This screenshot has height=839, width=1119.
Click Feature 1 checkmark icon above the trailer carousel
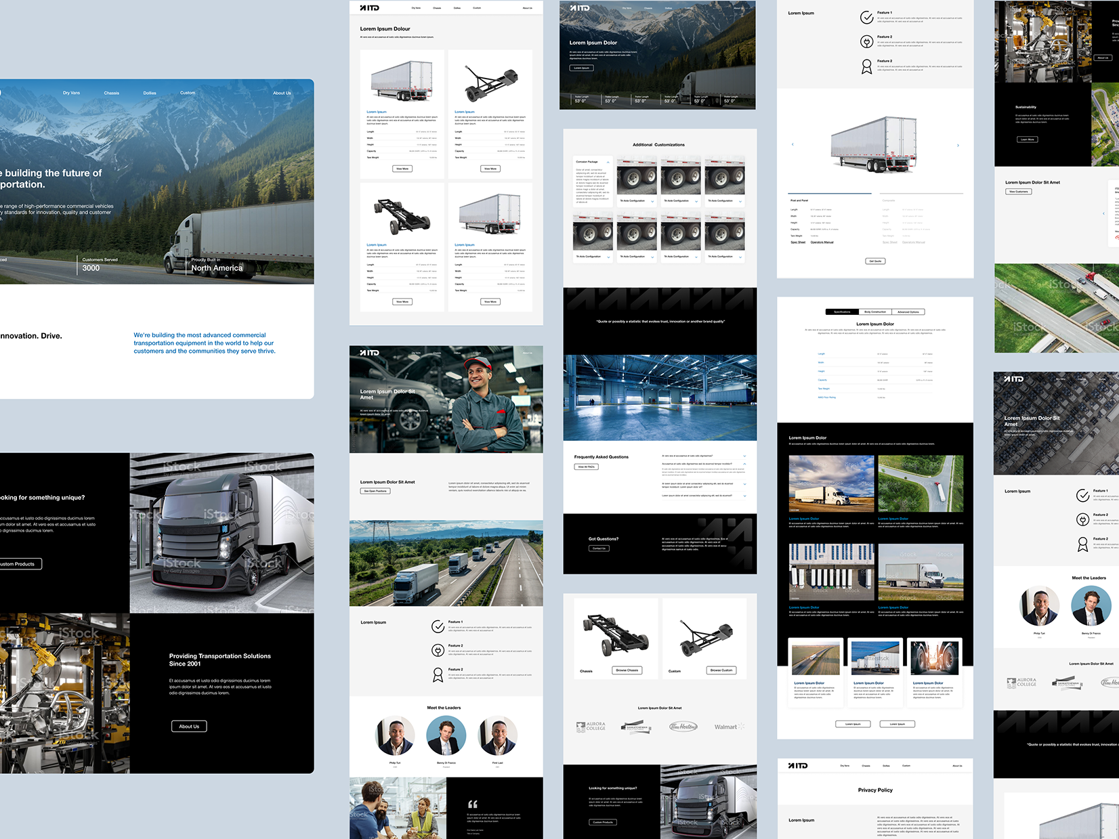[866, 18]
